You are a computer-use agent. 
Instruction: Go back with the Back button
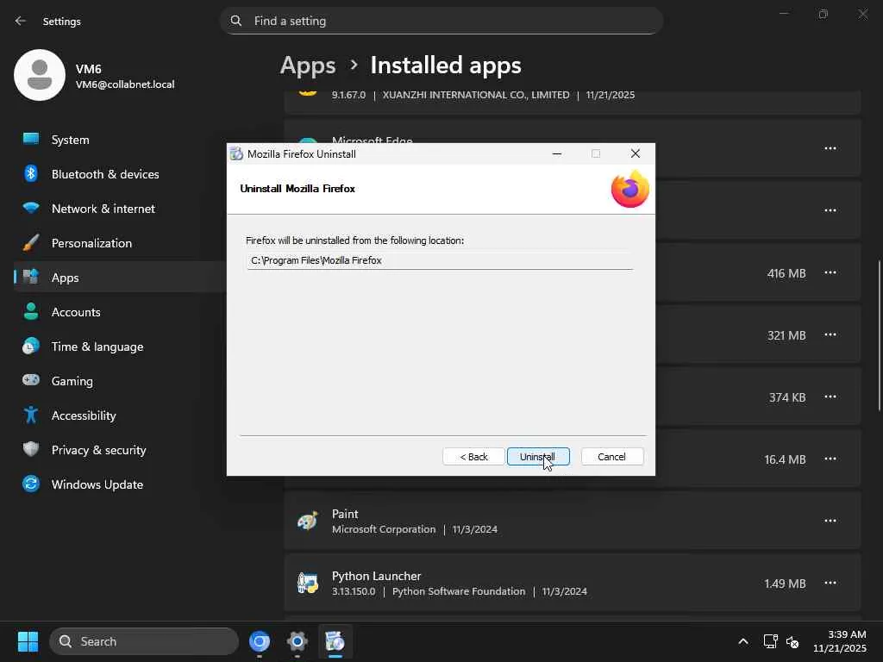[473, 457]
